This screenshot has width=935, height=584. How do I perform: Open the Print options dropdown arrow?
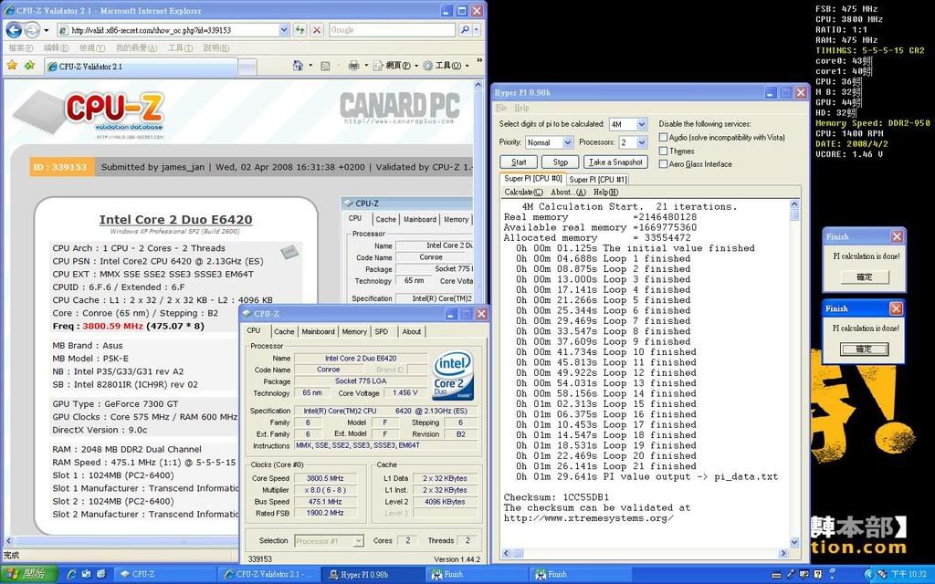pyautogui.click(x=365, y=66)
